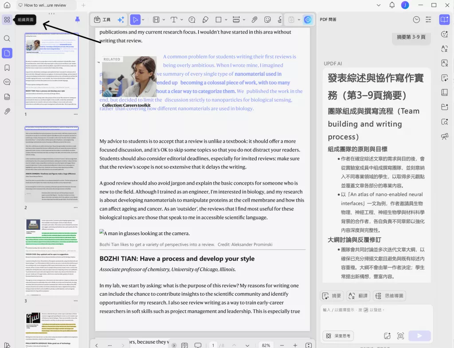Go to next page down arrow
454x348 pixels.
tap(247, 345)
